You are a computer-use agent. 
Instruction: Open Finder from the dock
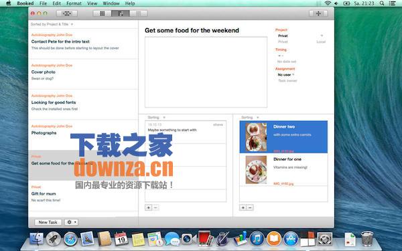tap(37, 239)
